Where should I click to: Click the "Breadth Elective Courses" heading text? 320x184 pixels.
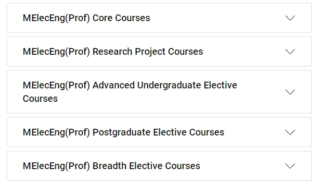pyautogui.click(x=146, y=166)
